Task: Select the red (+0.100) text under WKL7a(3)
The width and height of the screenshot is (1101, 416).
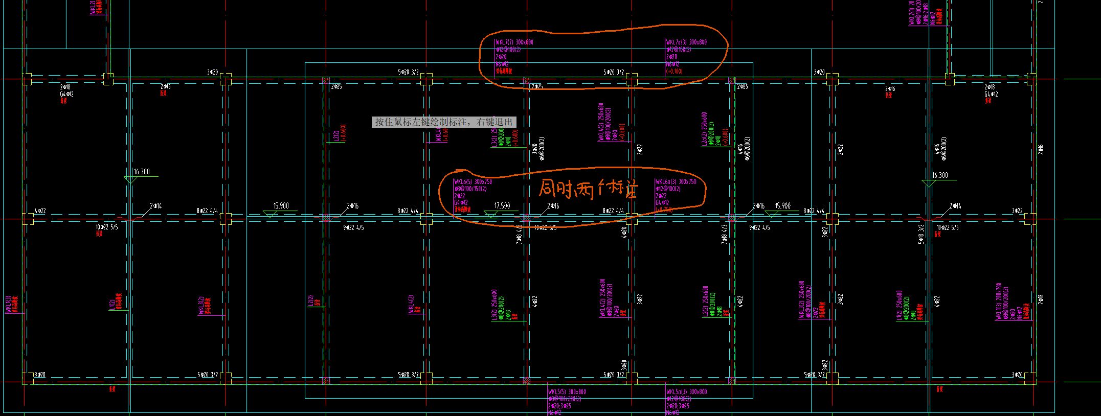Action: [x=674, y=72]
